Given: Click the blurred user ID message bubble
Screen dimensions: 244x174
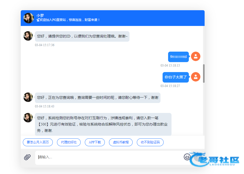Looking at the screenshot, I should pyautogui.click(x=178, y=57).
